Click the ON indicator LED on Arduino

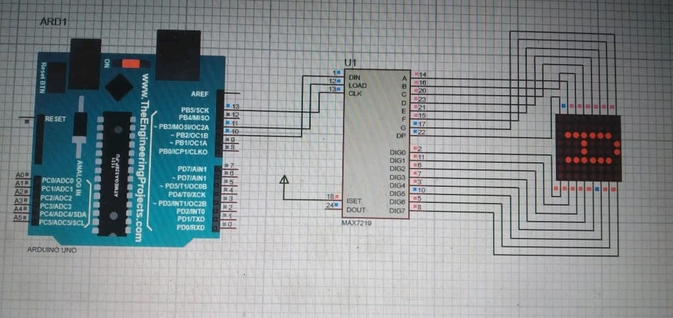131,63
